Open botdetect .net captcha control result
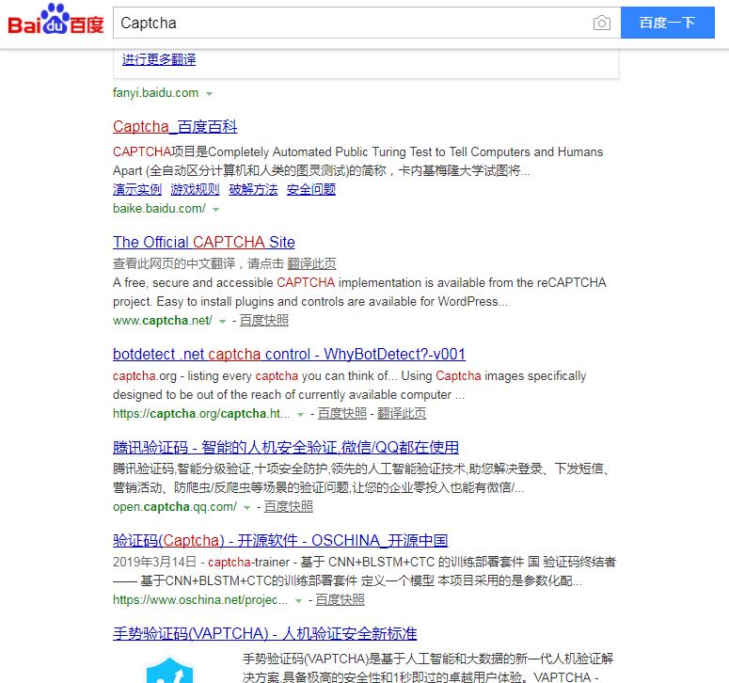Screen dimensions: 729x683 coord(289,355)
